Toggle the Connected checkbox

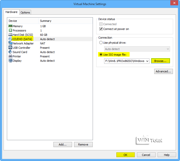(x=101, y=24)
